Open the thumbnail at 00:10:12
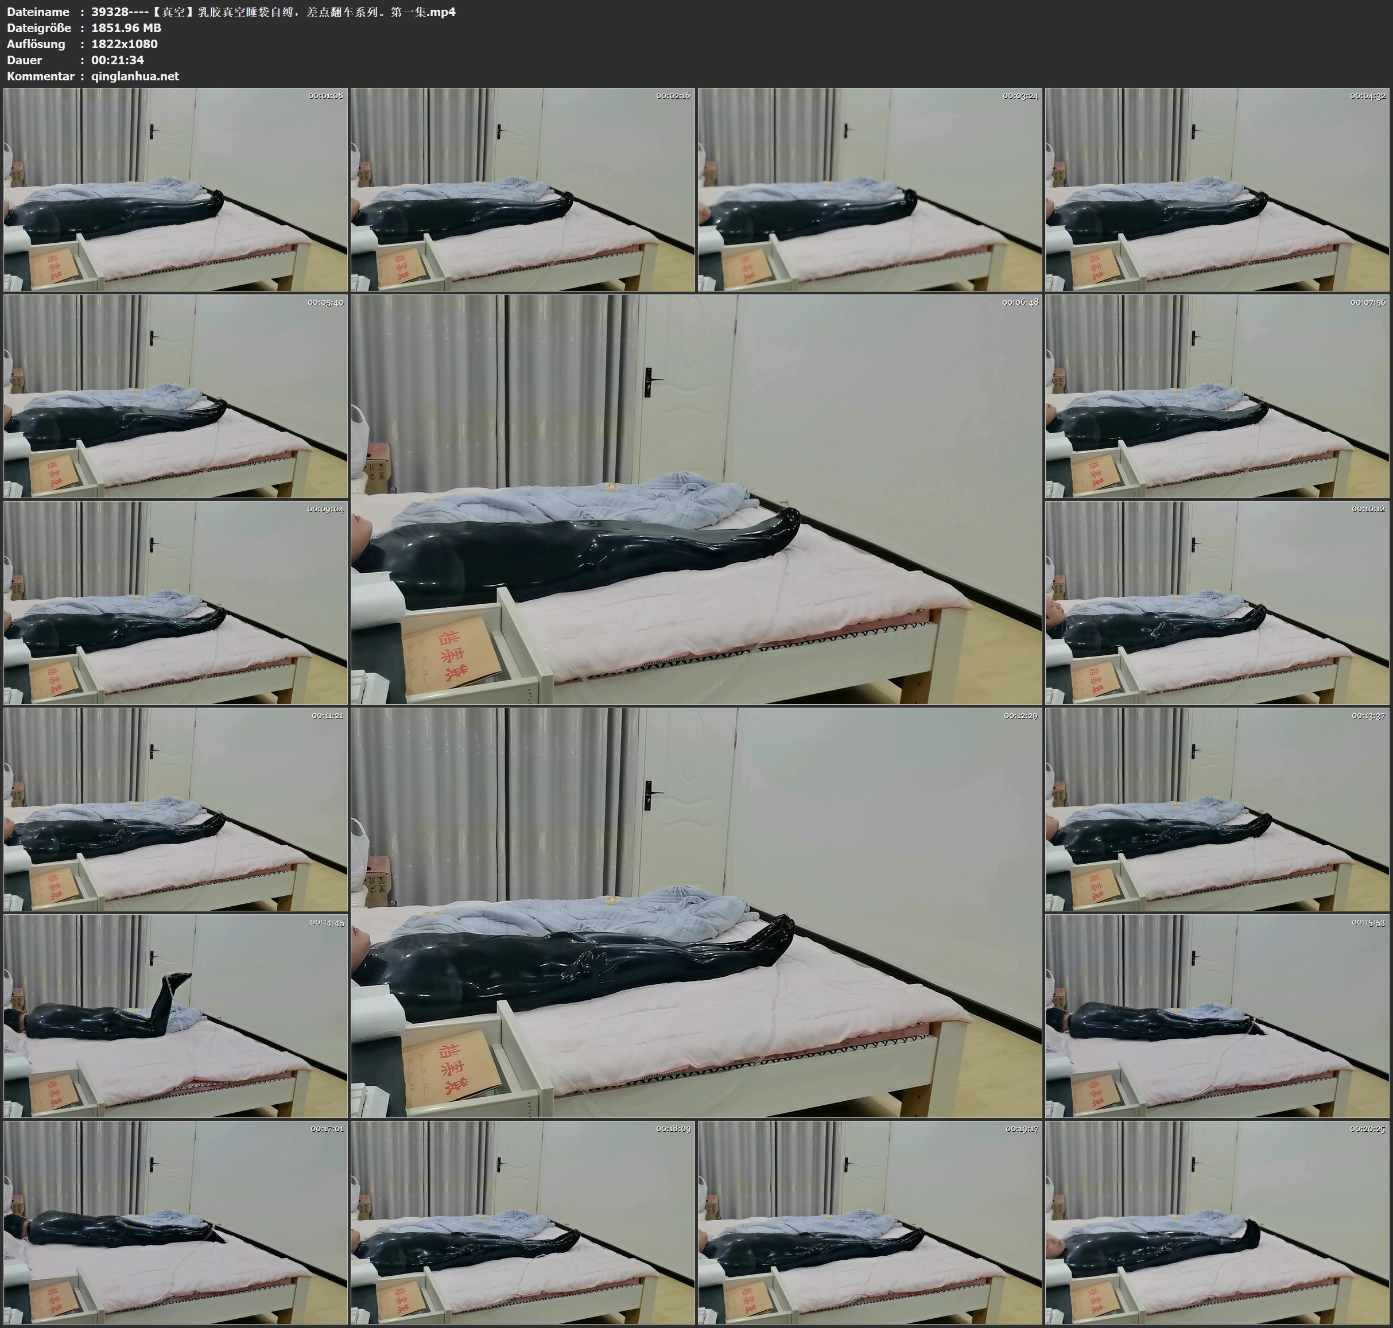 tap(1217, 603)
